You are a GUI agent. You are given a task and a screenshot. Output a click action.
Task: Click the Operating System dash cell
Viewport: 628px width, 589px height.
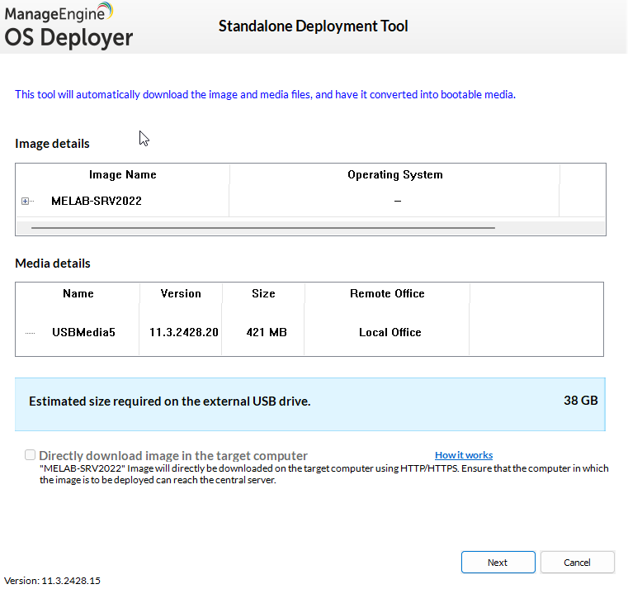click(x=397, y=202)
